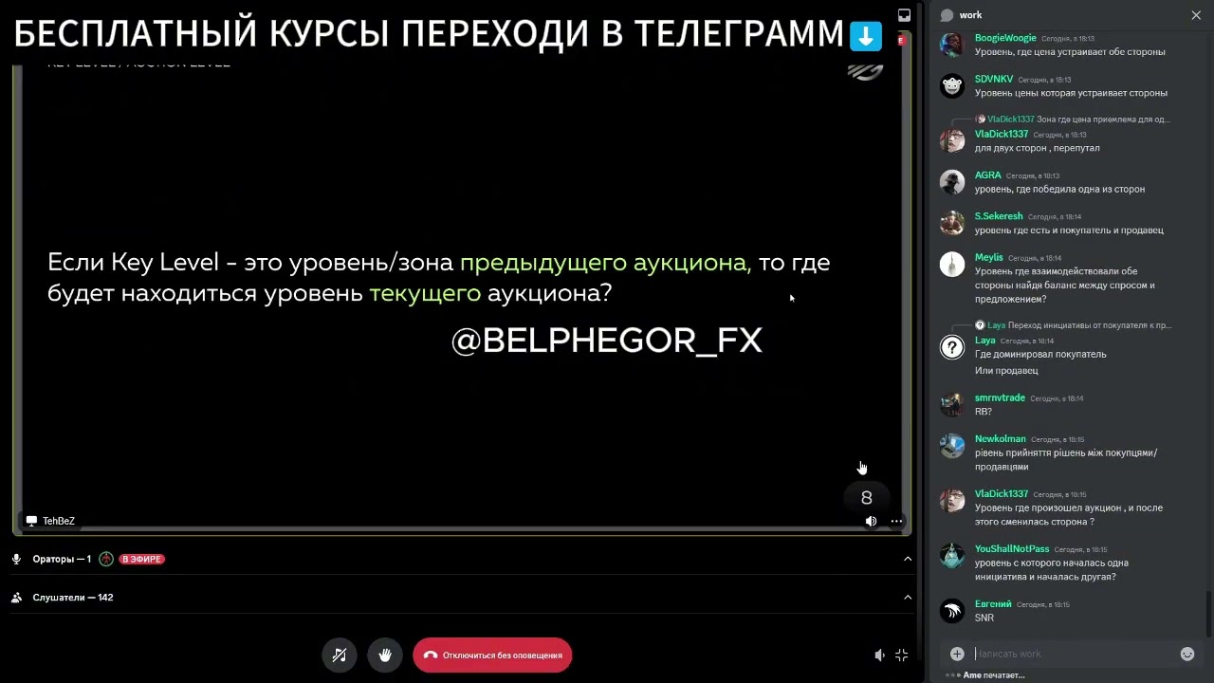Click the Newkolman username
Viewport: 1214px width, 683px height.
tap(1001, 439)
